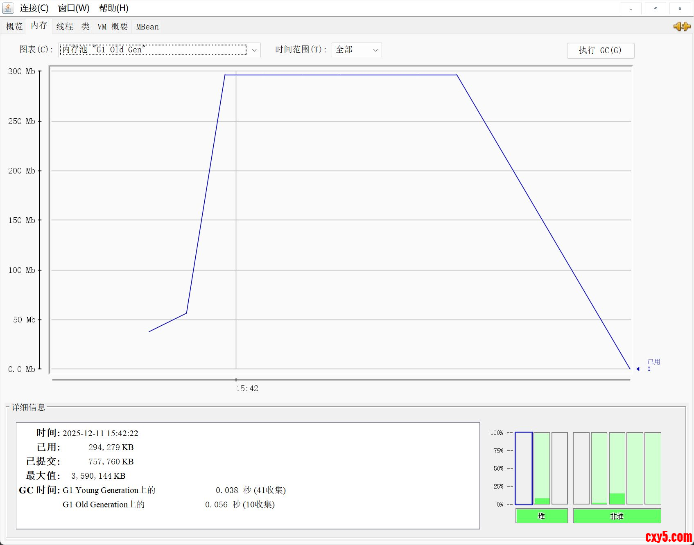Switch to the 概览 tab
The width and height of the screenshot is (694, 545).
[x=14, y=27]
